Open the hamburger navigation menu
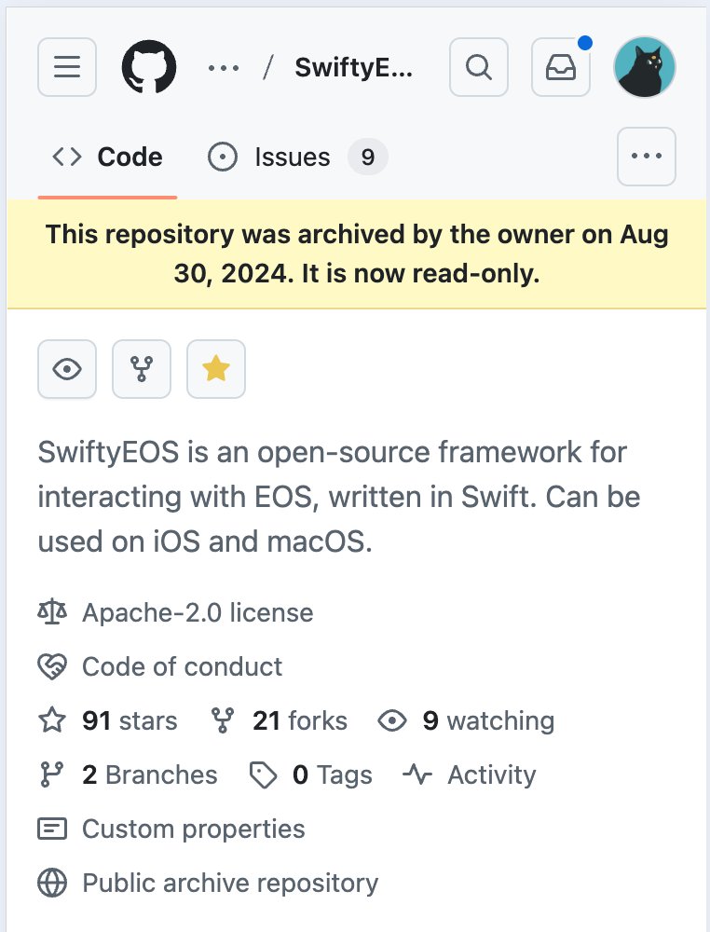The image size is (710, 932). click(x=67, y=67)
